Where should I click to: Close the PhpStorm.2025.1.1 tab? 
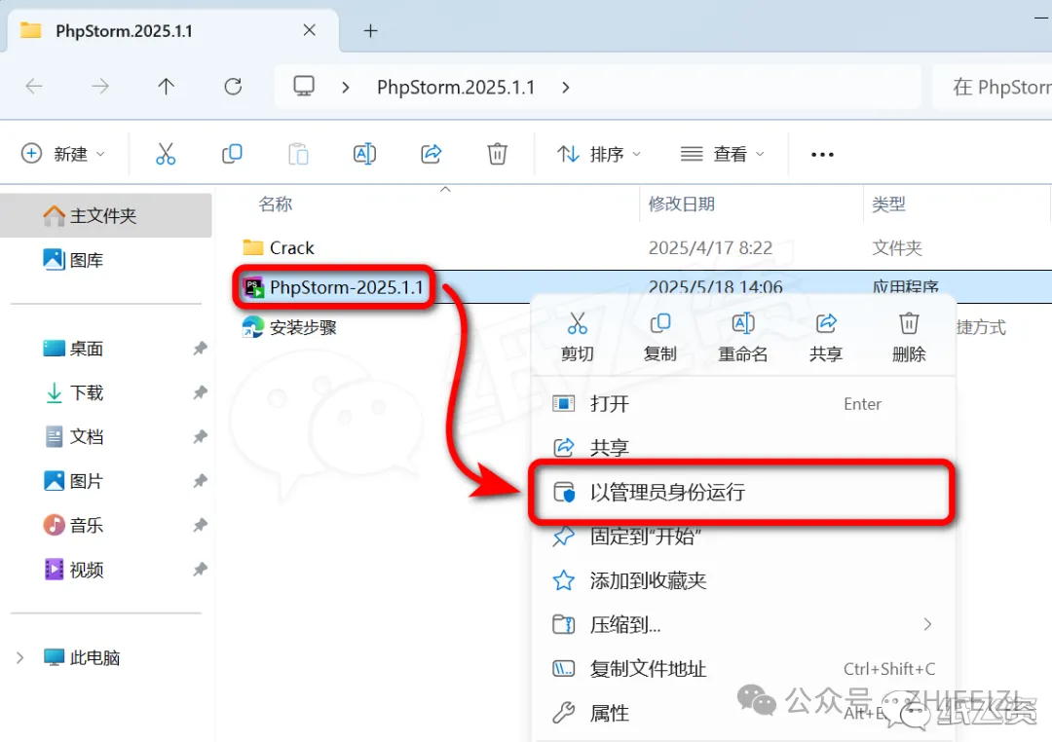tap(310, 30)
